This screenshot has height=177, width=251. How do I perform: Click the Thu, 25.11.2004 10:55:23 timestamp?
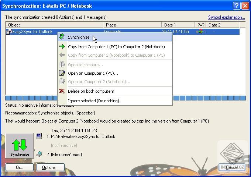pyautogui.click(x=74, y=130)
